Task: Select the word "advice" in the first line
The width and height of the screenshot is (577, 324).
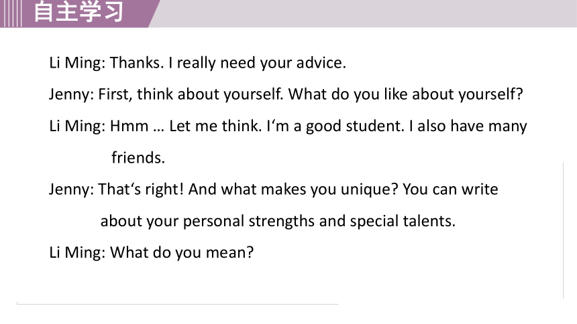Action: coord(321,63)
